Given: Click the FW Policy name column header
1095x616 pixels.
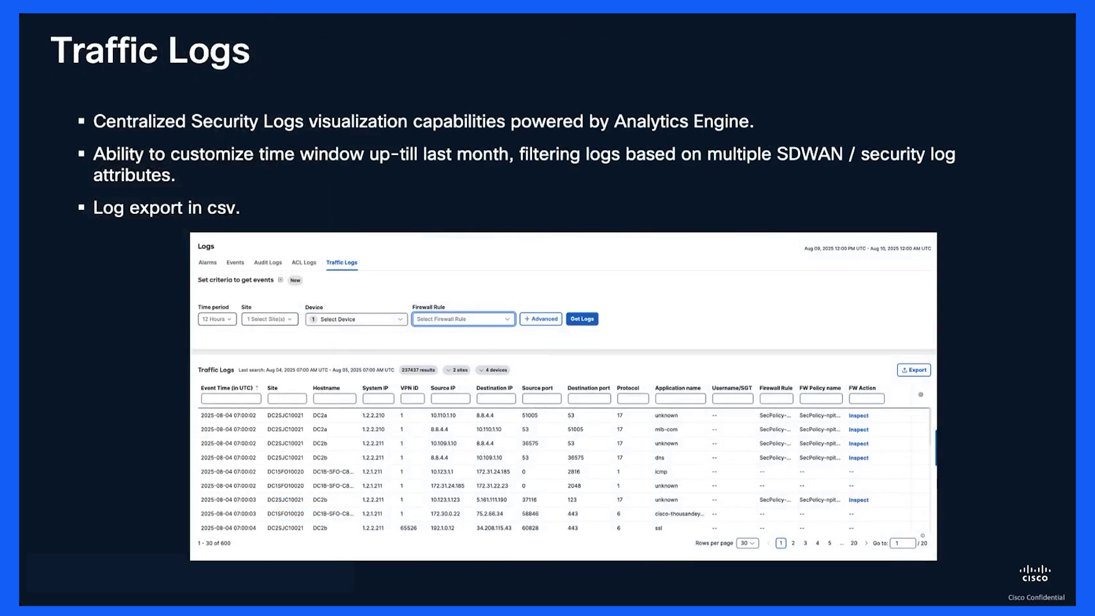Looking at the screenshot, I should point(820,388).
